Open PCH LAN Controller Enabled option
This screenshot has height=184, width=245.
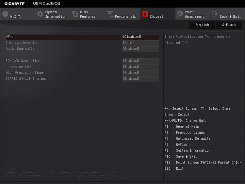point(141,61)
